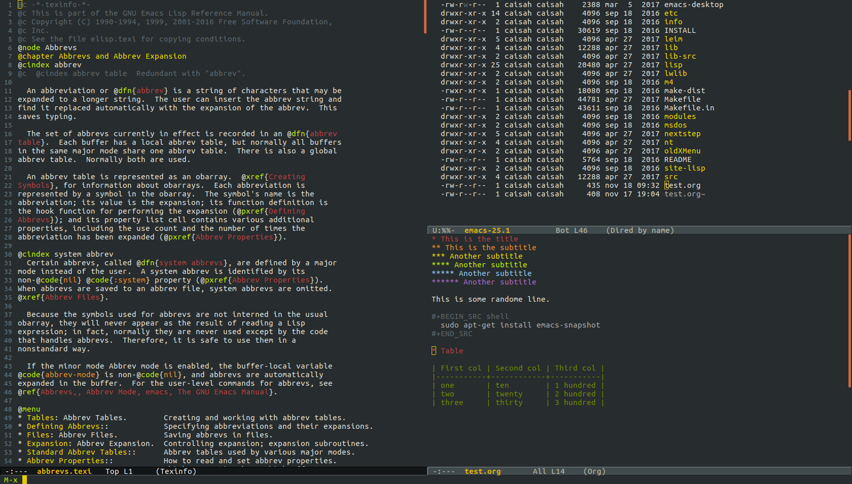Click the 'Abbrev Files' xref text
The width and height of the screenshot is (852, 484).
(x=73, y=297)
